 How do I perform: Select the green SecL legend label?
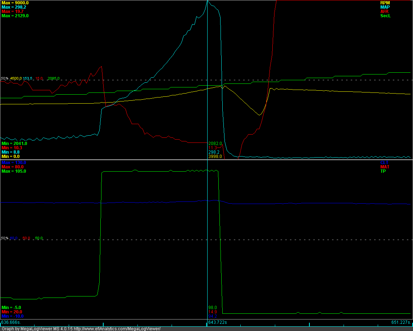click(x=385, y=15)
